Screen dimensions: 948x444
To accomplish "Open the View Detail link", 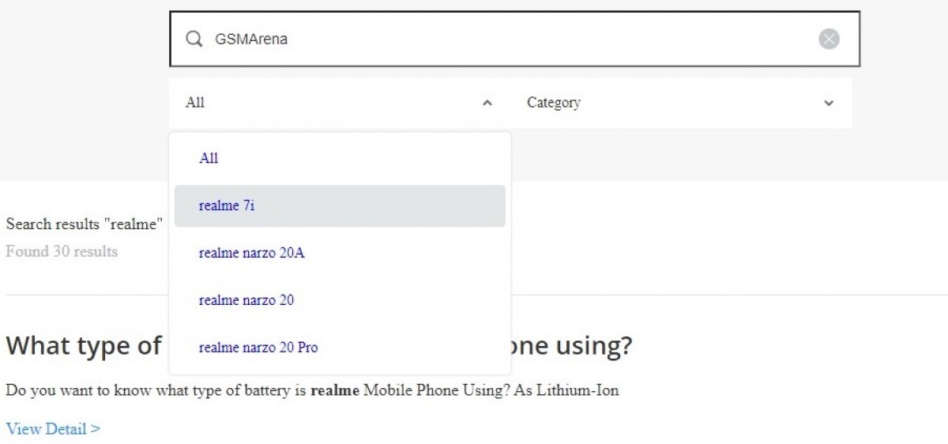I will click(x=53, y=429).
